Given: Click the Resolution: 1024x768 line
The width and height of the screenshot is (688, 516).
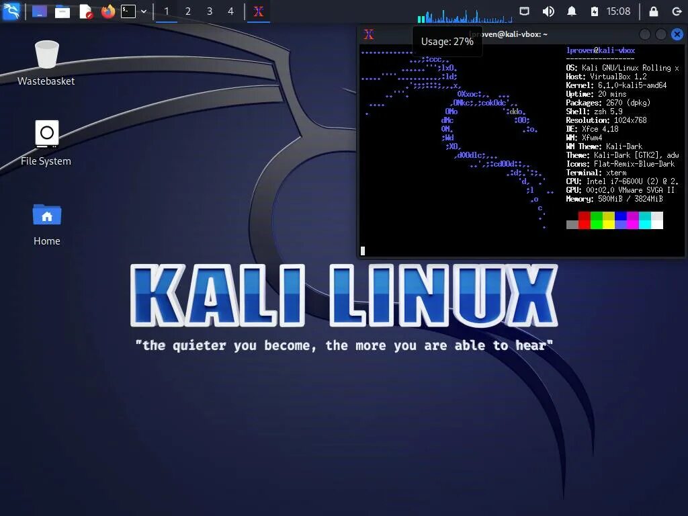Looking at the screenshot, I should (x=606, y=120).
